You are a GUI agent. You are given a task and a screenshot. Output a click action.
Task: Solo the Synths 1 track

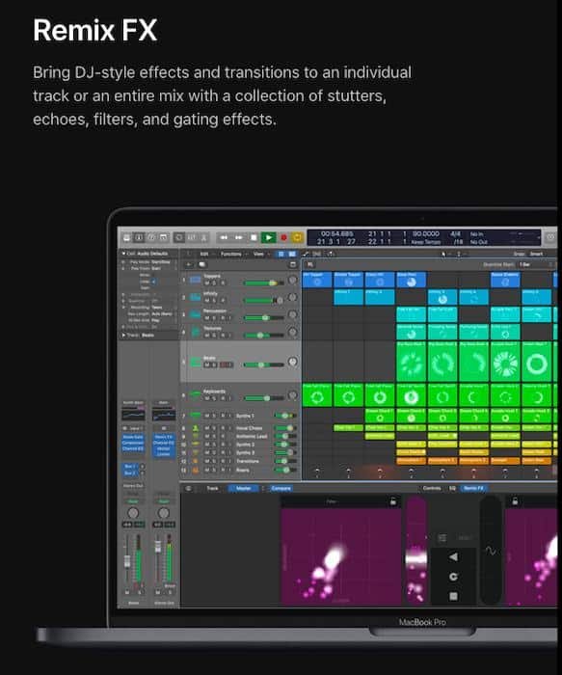pos(214,416)
